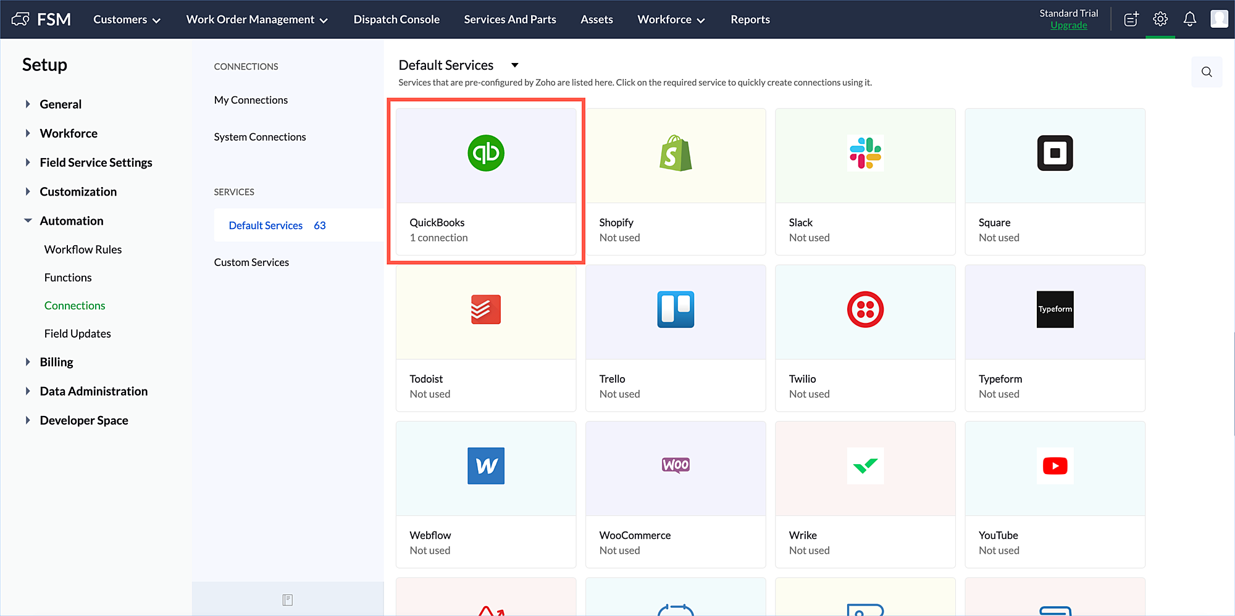Open the search magnifier icon
1235x616 pixels.
tap(1207, 72)
